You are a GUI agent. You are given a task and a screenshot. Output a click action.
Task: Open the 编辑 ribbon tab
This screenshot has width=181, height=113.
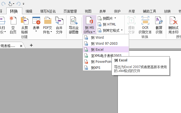[x=29, y=11]
